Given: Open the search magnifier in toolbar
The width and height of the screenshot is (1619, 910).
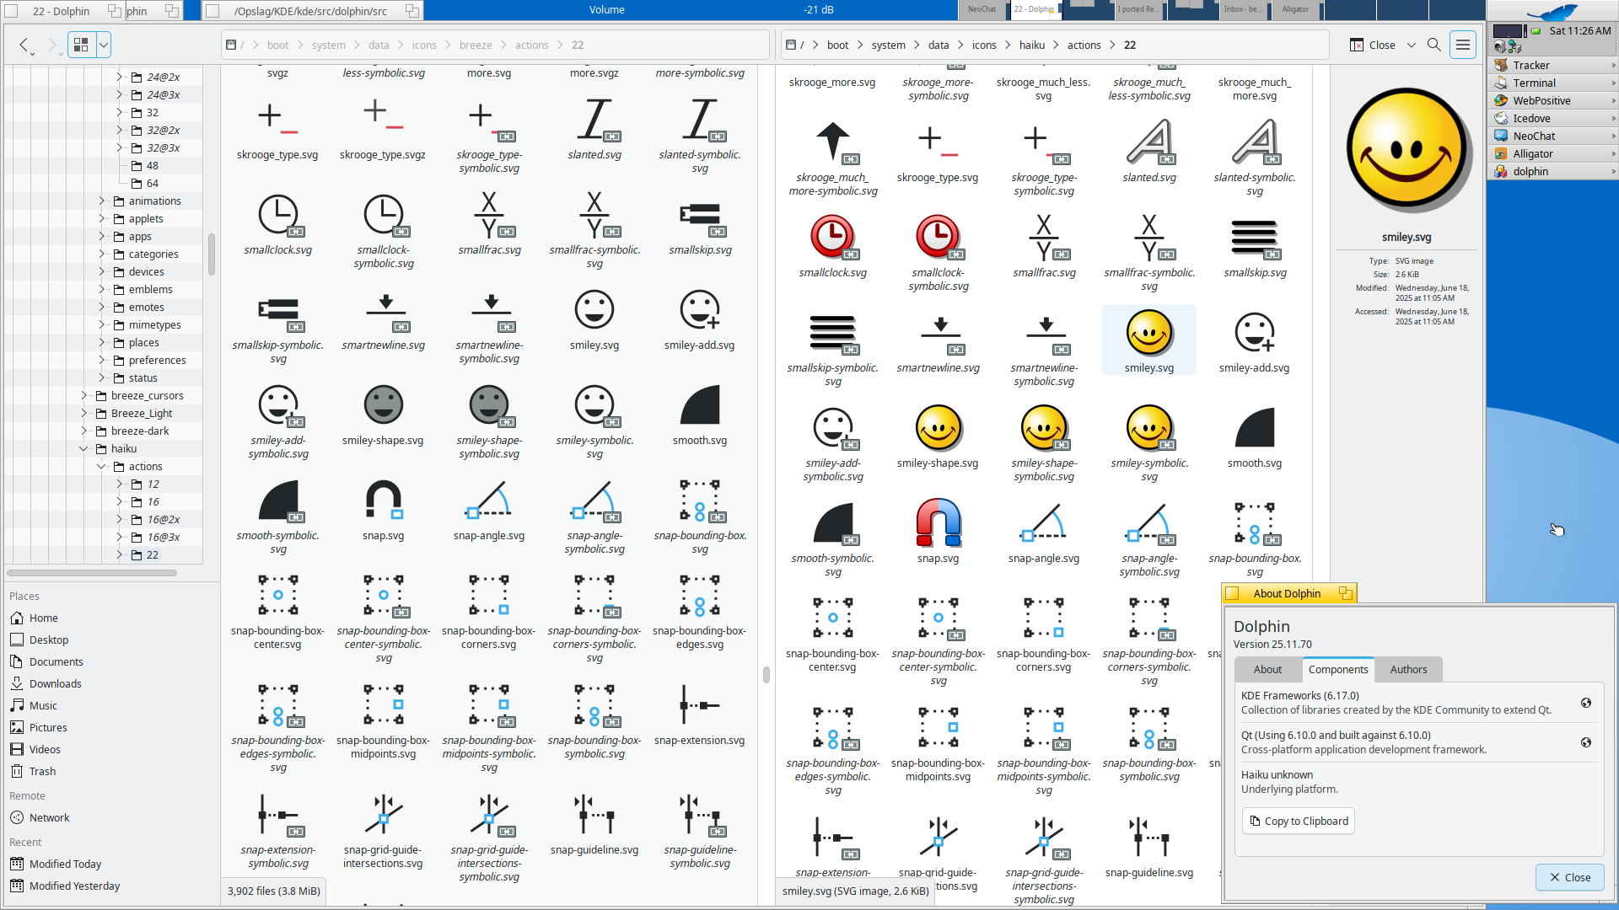Looking at the screenshot, I should pos(1433,45).
